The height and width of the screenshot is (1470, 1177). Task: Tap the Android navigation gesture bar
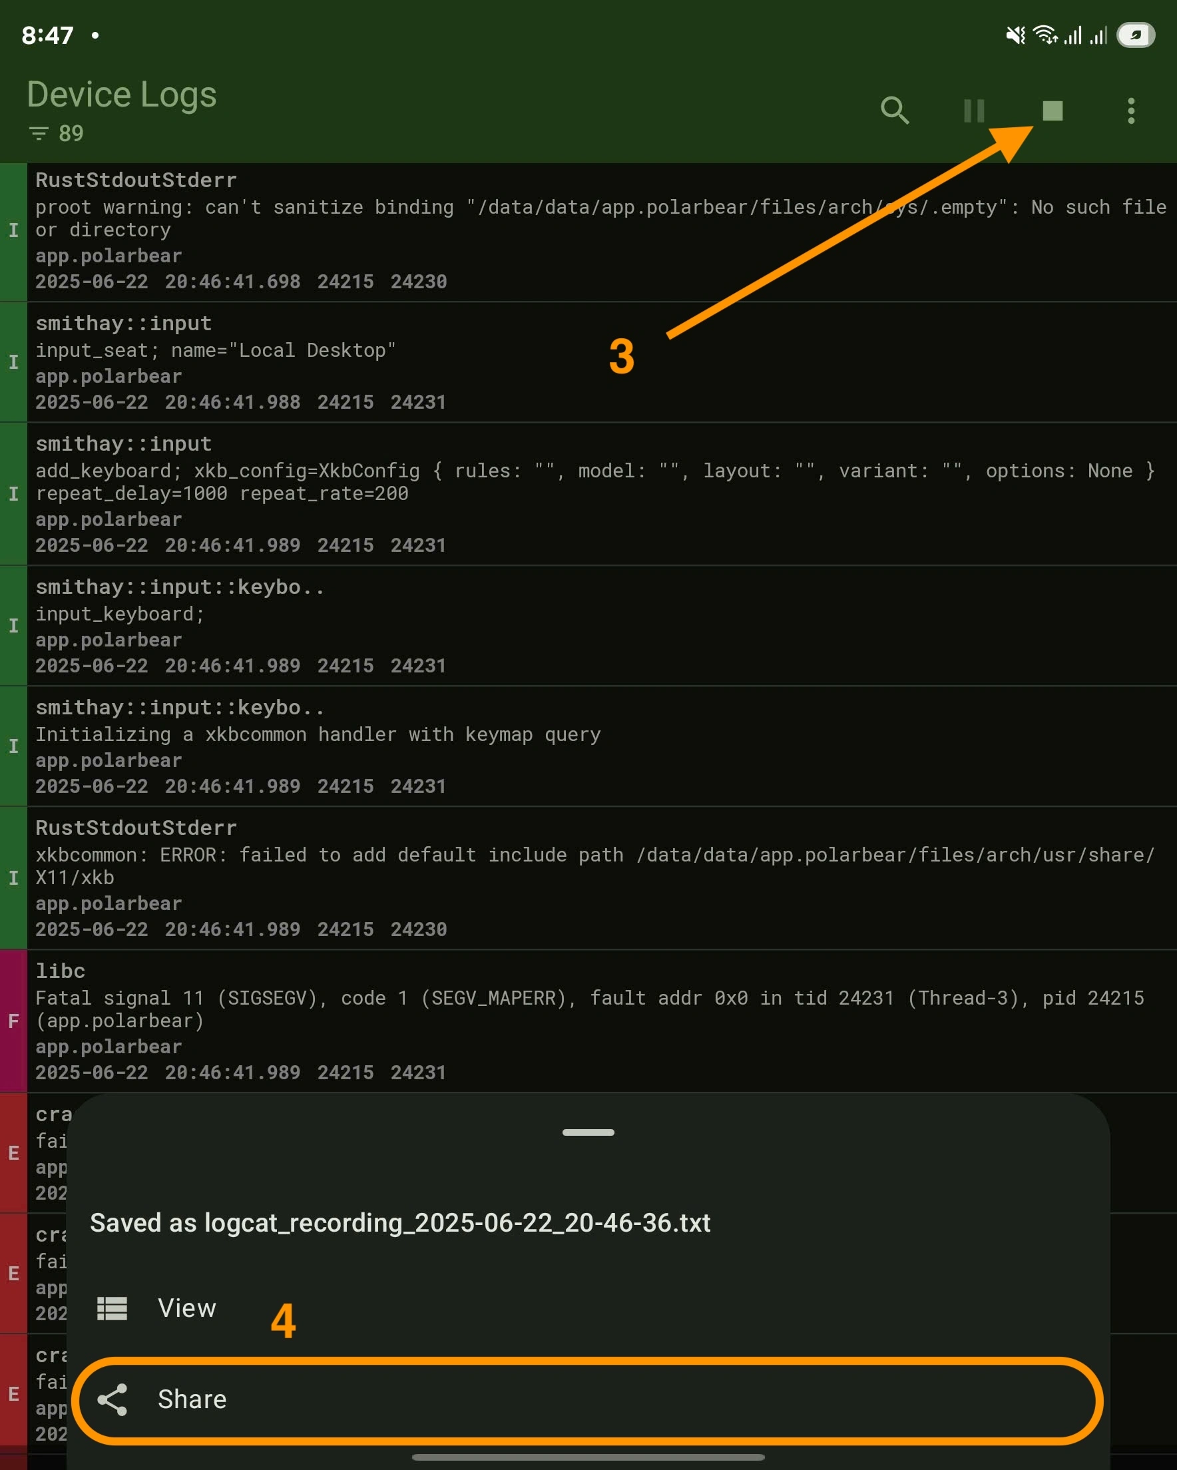point(588,1457)
